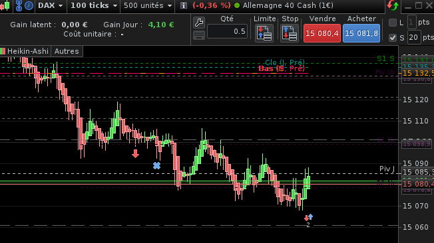Screen dimensions: 434x243
Task: Switch to the Autres tab
Action: click(67, 51)
